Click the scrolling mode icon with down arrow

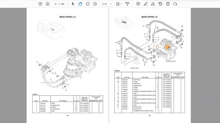[127, 4]
